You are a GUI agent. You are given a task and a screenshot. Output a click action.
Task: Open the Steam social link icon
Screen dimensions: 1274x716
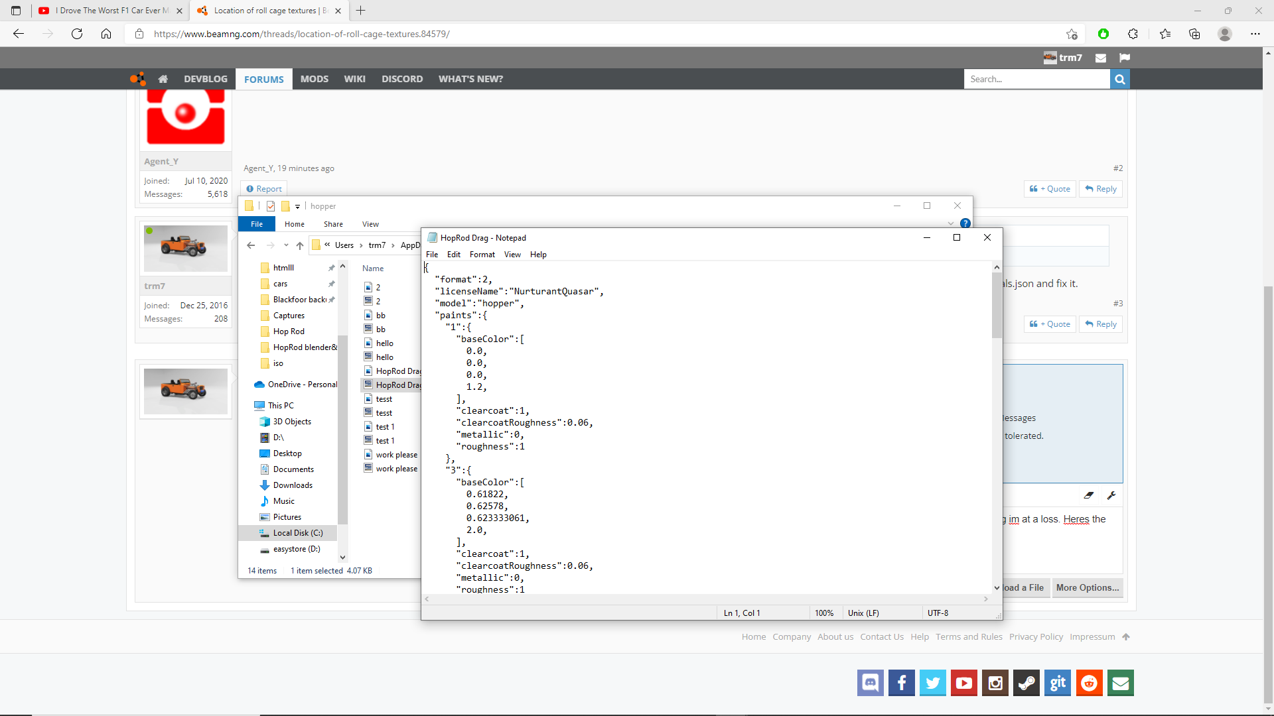click(1026, 683)
